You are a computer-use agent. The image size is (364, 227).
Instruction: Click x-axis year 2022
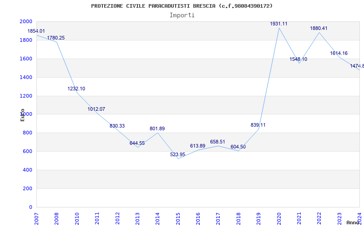[319, 218]
